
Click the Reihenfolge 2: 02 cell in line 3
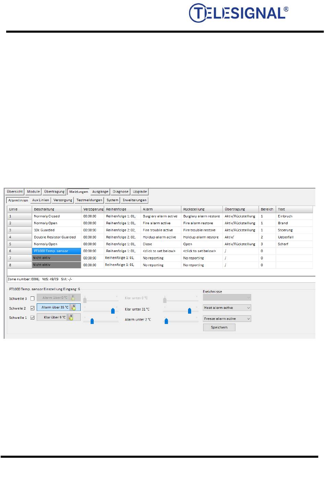[x=122, y=230]
